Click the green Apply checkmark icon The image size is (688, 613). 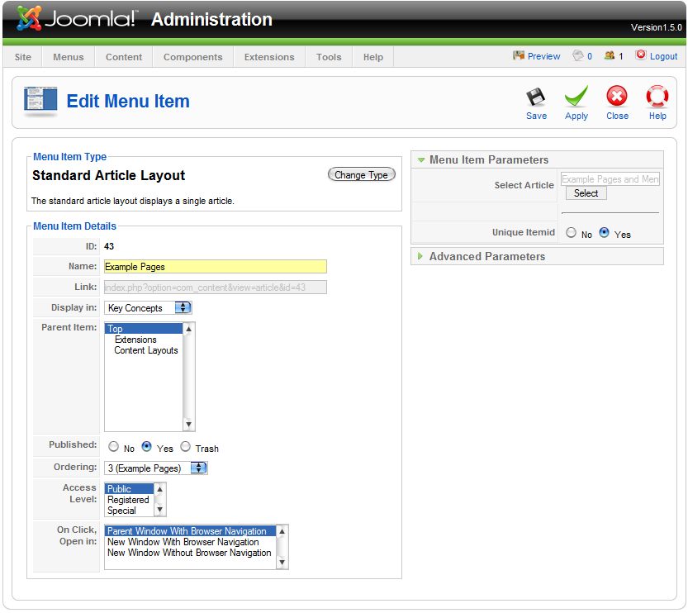576,97
